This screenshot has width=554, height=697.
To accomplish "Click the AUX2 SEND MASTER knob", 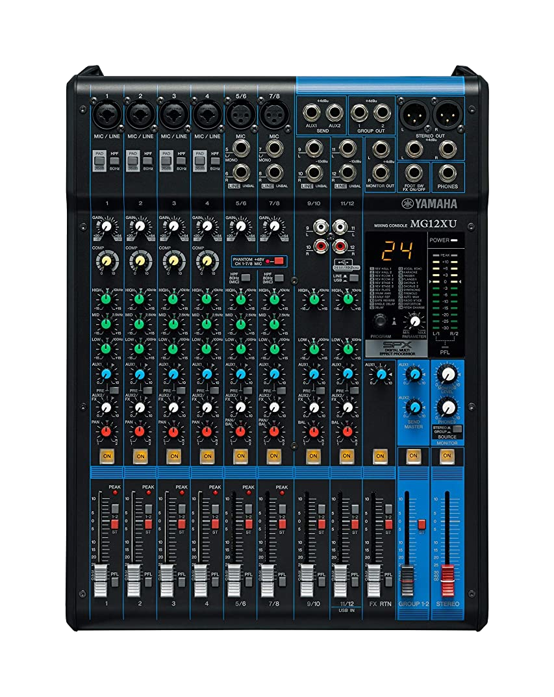I will click(x=414, y=407).
